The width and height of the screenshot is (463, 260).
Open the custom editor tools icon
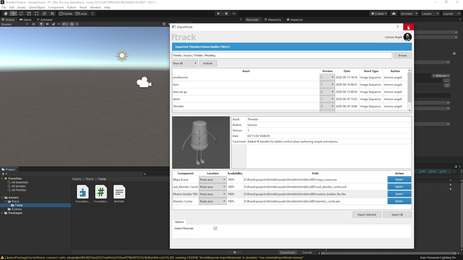[52, 13]
